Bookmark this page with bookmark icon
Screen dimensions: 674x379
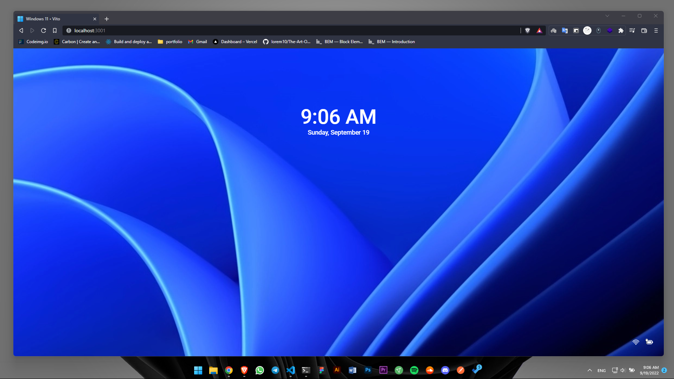(x=55, y=31)
